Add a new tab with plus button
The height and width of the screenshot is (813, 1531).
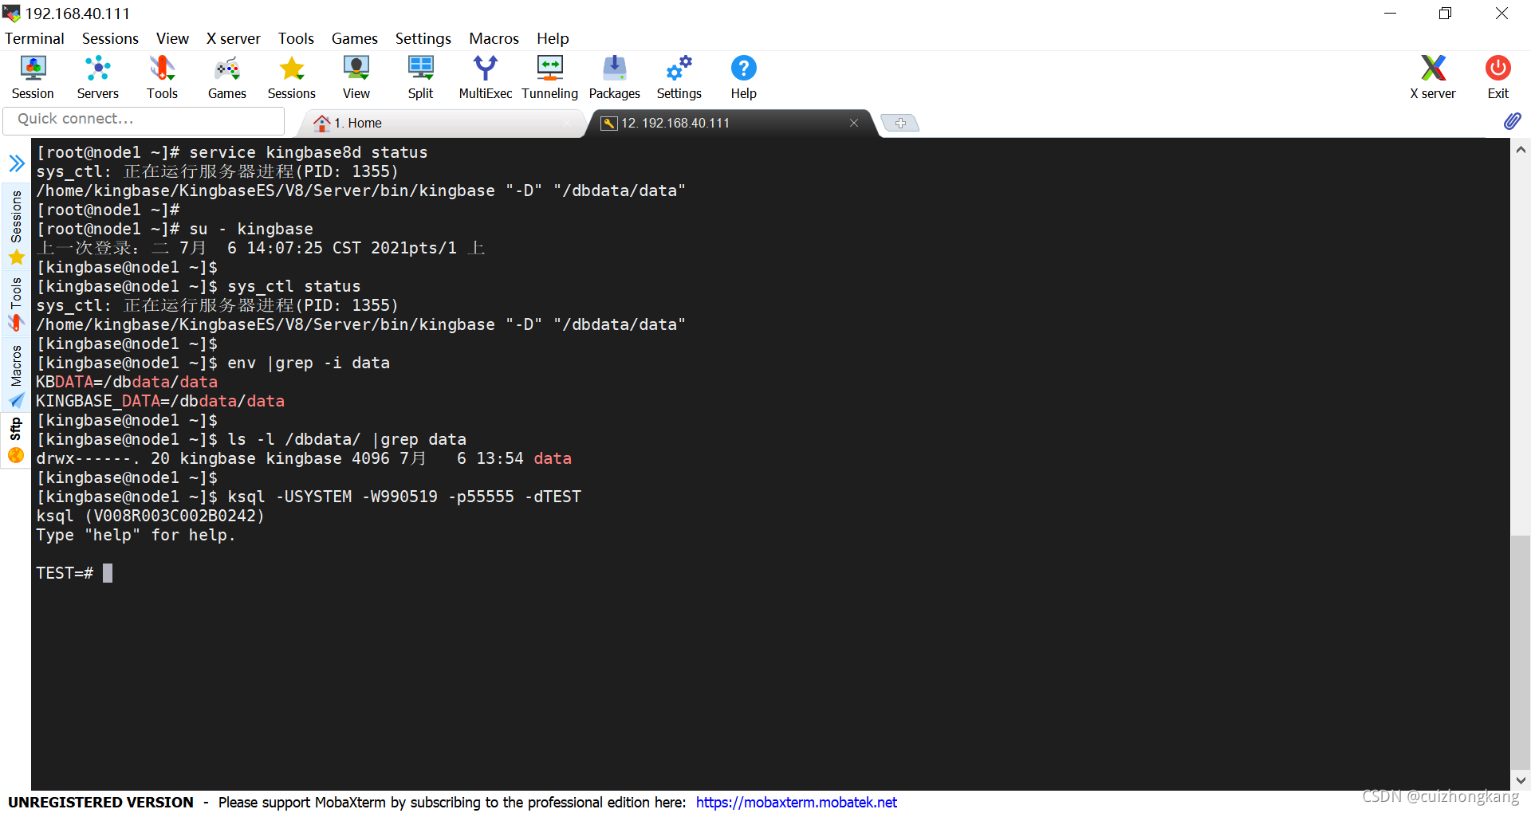pyautogui.click(x=900, y=123)
